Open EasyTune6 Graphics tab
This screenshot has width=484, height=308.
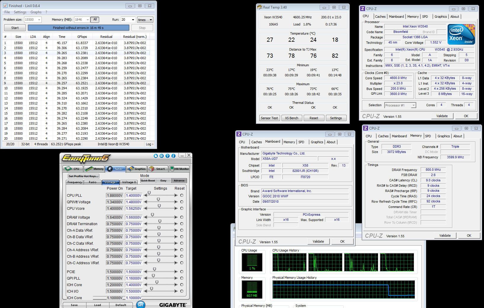(136, 169)
